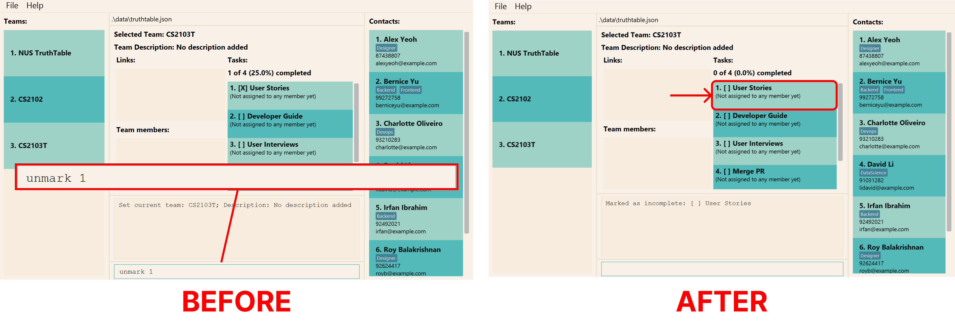Viewport: 955px width, 323px height.
Task: Select NUS TruthTable team in BEFORE window
Action: [54, 53]
